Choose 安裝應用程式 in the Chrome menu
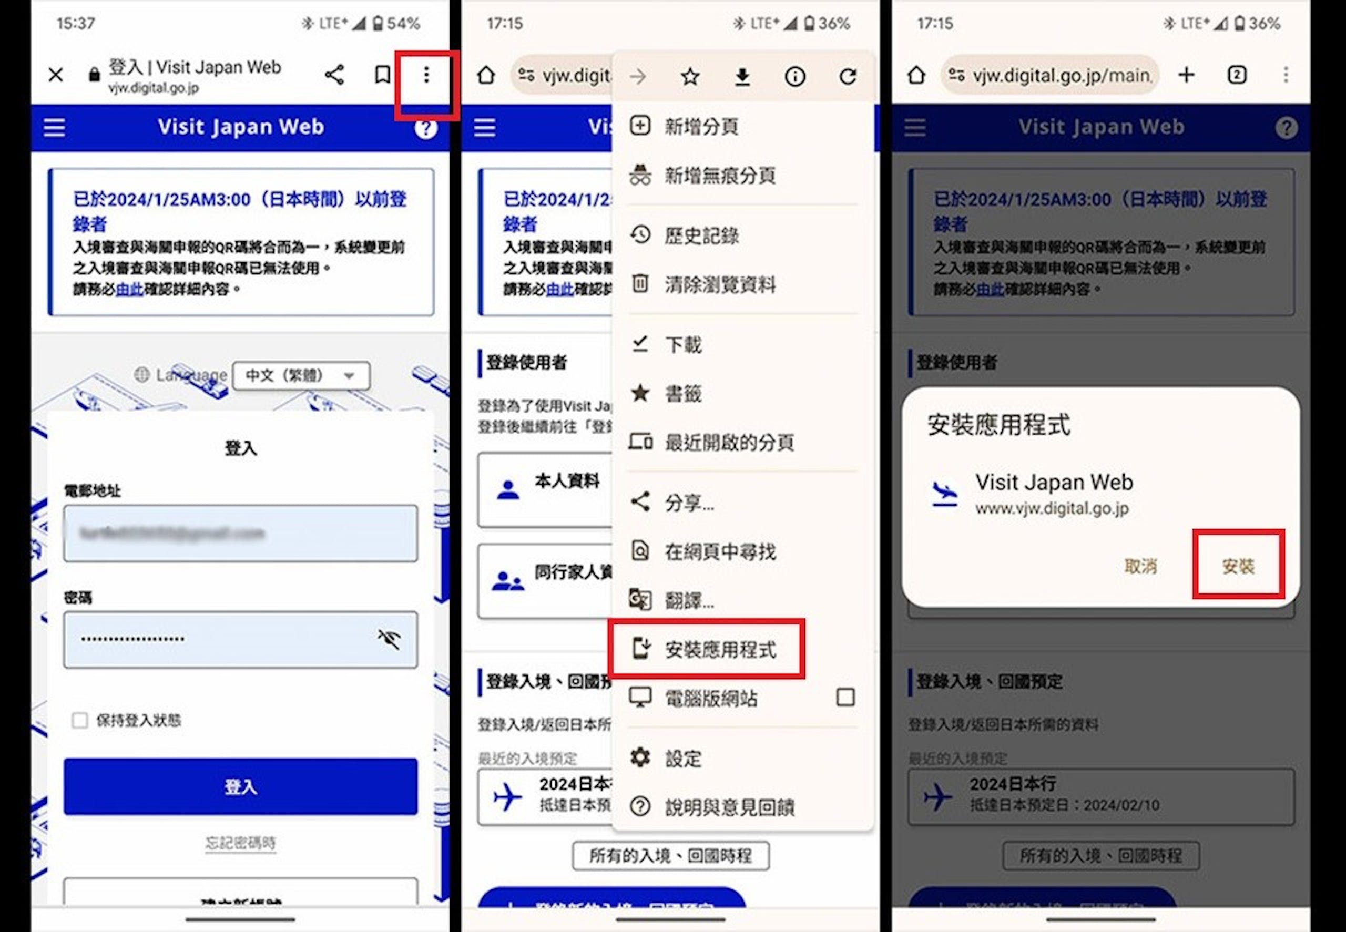1346x932 pixels. 743,649
